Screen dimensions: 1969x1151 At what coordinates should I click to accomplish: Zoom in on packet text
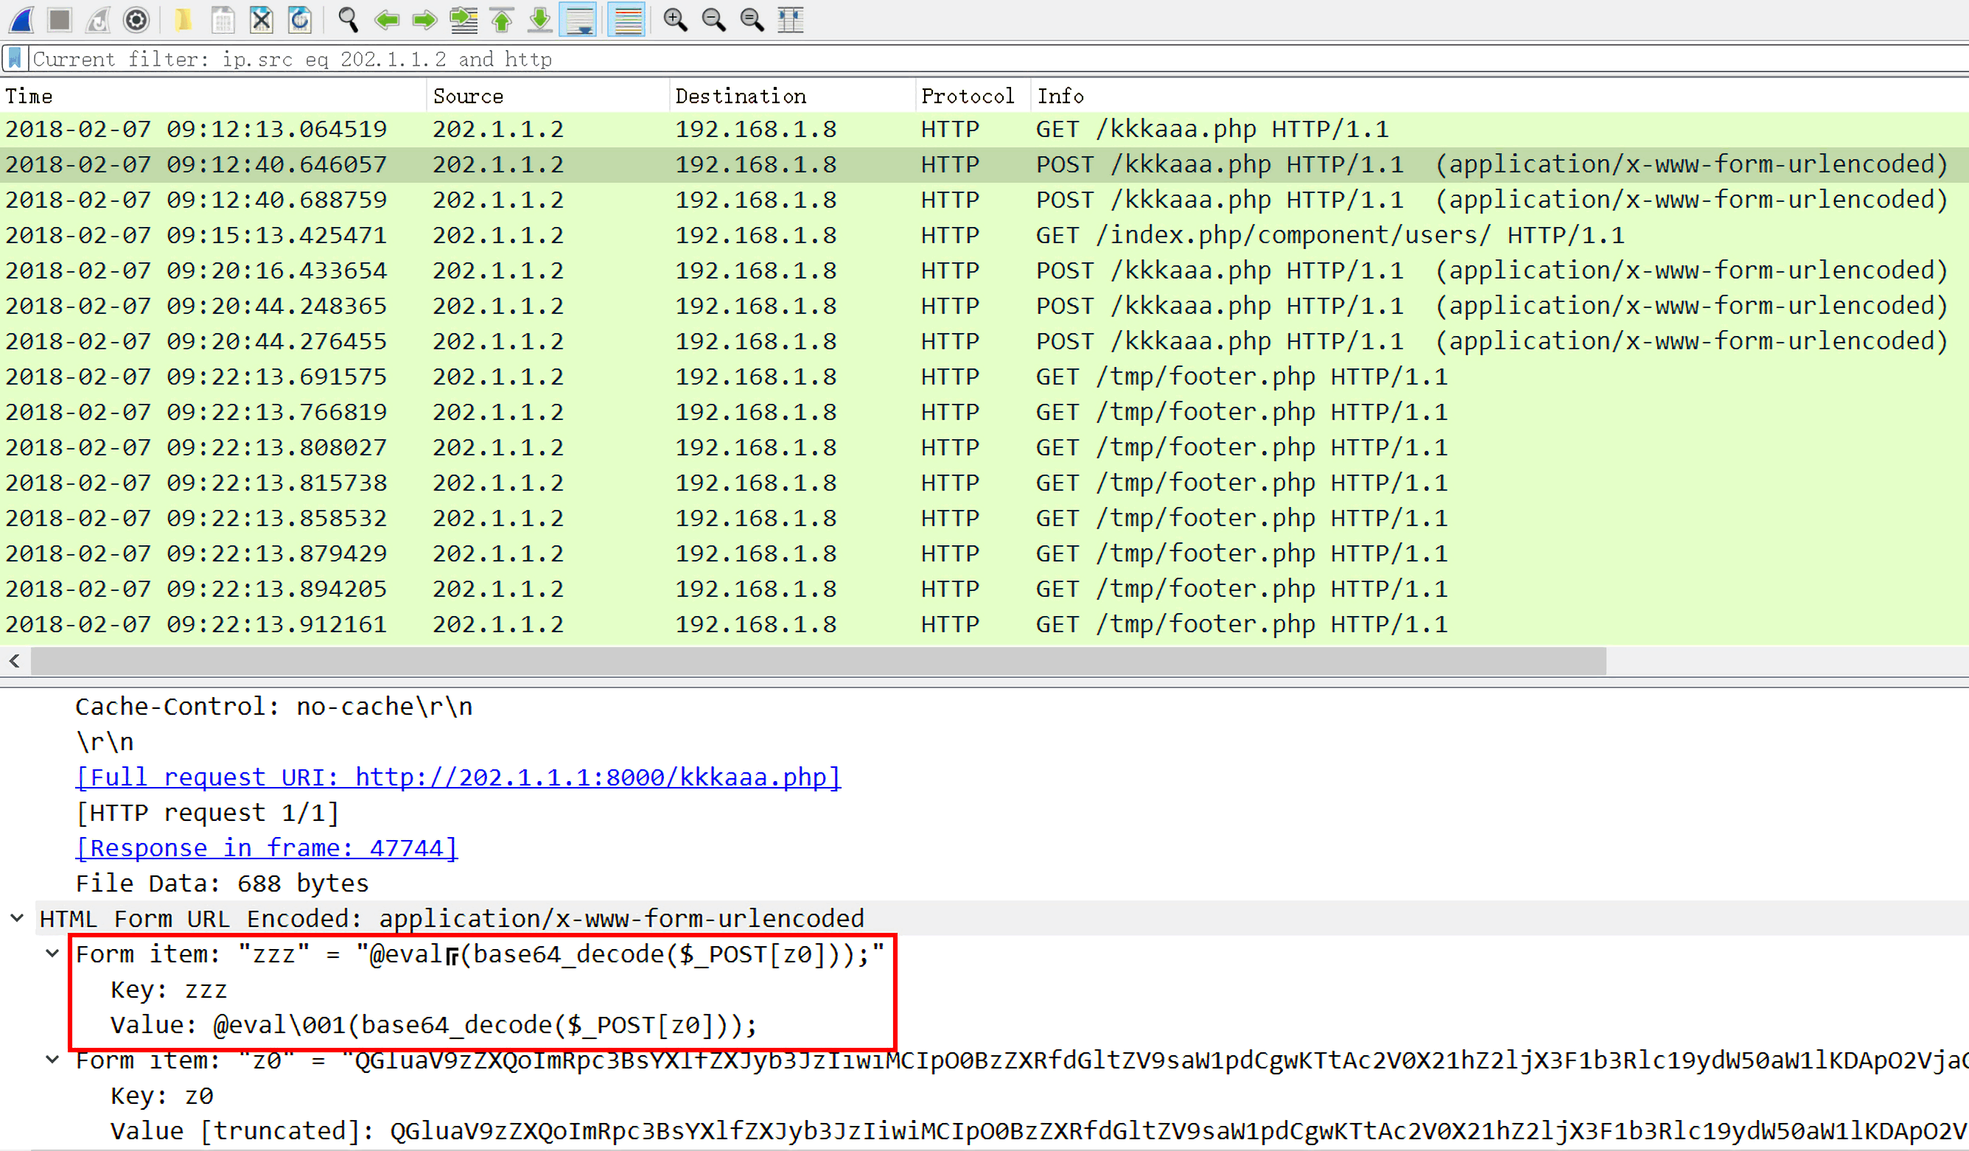point(675,20)
